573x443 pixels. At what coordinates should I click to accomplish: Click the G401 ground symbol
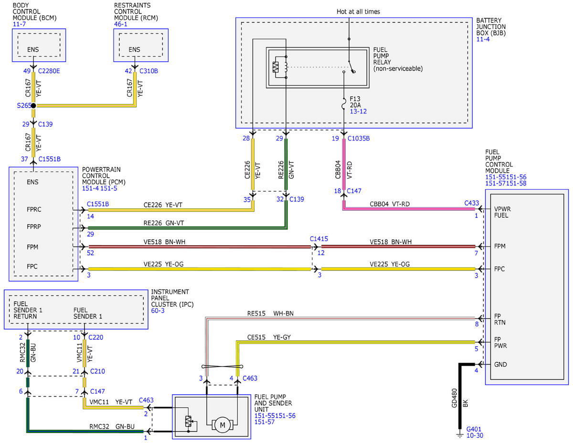pyautogui.click(x=460, y=435)
